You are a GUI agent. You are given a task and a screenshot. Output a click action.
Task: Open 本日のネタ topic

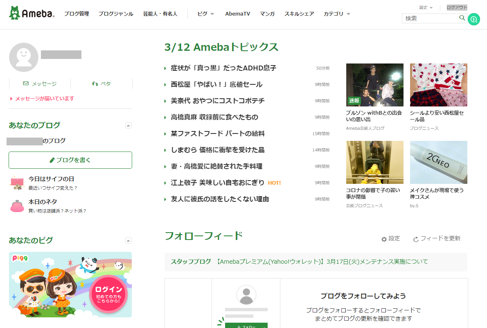point(43,202)
